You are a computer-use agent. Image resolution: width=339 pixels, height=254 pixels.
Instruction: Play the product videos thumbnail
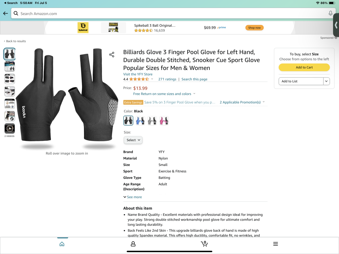point(10,129)
